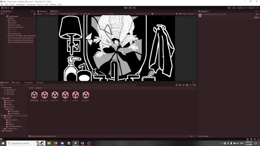Open the Component menu

(x=31, y=5)
